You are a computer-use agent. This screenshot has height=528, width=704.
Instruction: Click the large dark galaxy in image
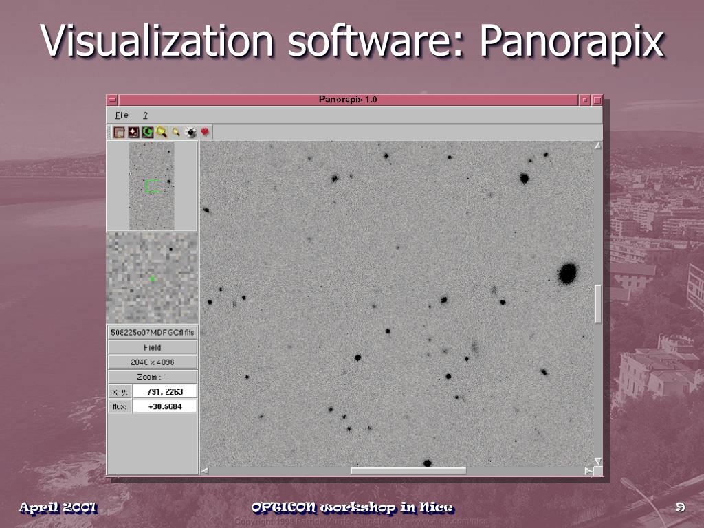point(567,273)
